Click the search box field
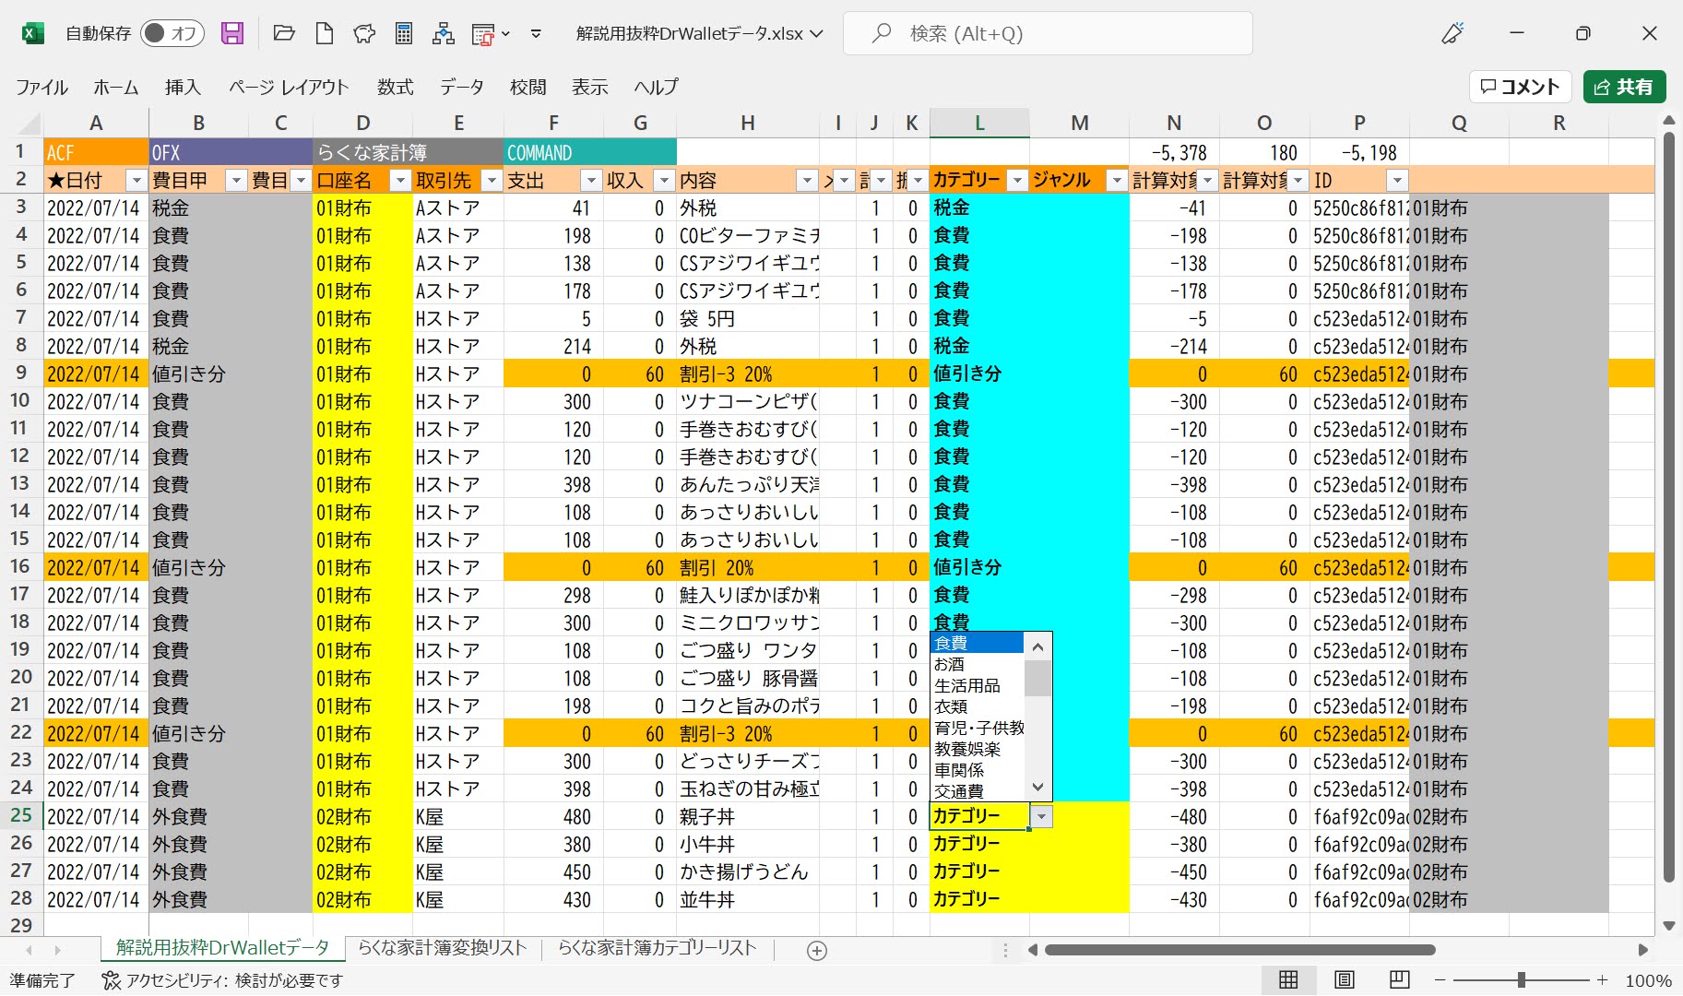 [x=1048, y=34]
